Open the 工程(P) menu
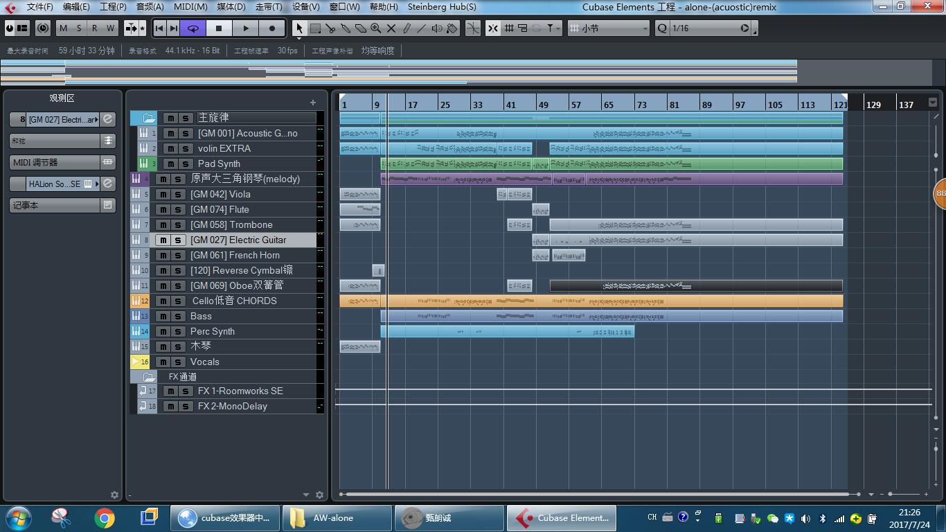The width and height of the screenshot is (946, 532). pos(113,7)
